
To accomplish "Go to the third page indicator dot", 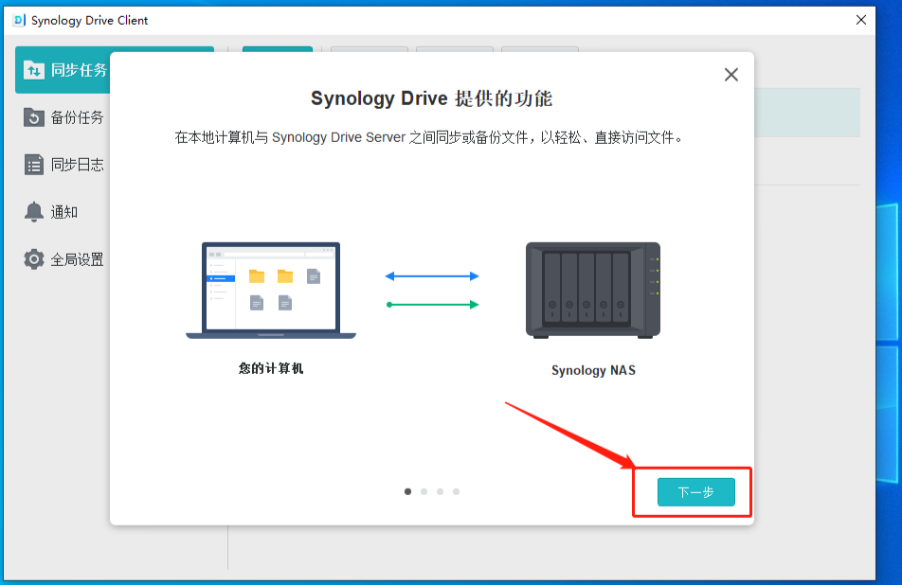I will [441, 491].
